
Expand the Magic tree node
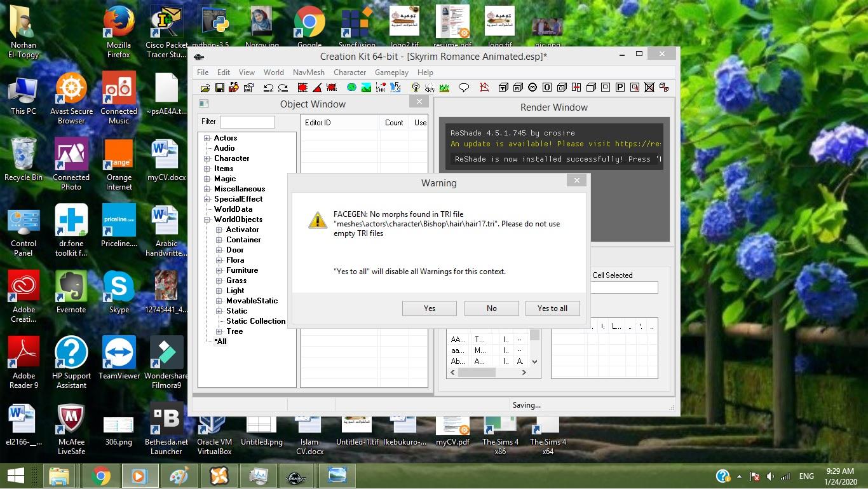pos(207,179)
